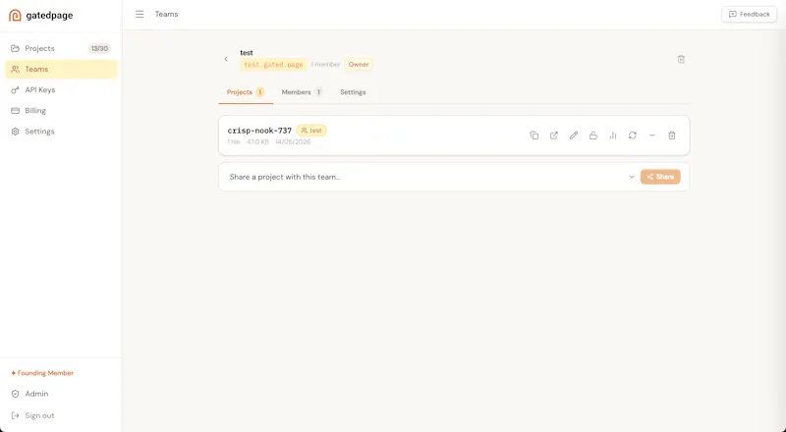Viewport: 786px width, 432px height.
Task: Click the orange Share button
Action: [x=660, y=177]
